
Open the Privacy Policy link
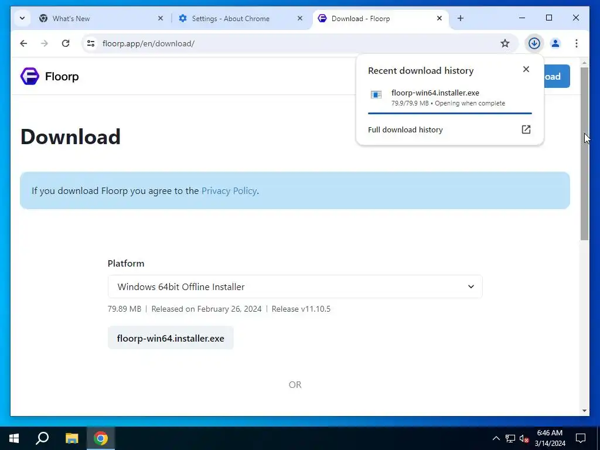pyautogui.click(x=229, y=190)
